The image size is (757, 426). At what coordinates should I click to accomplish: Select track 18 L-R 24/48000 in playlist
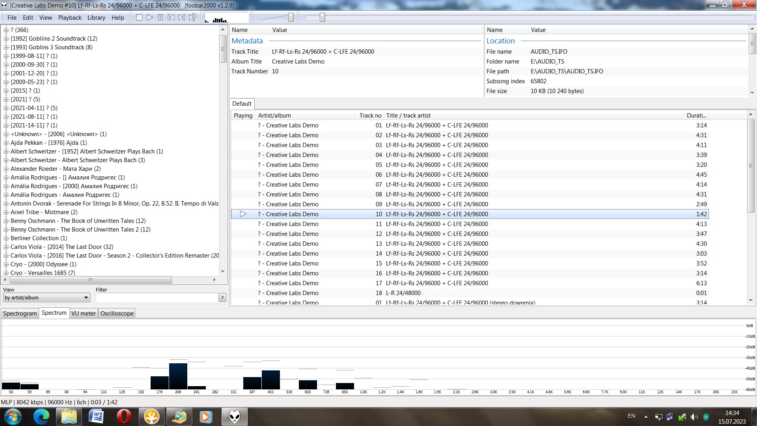[403, 293]
